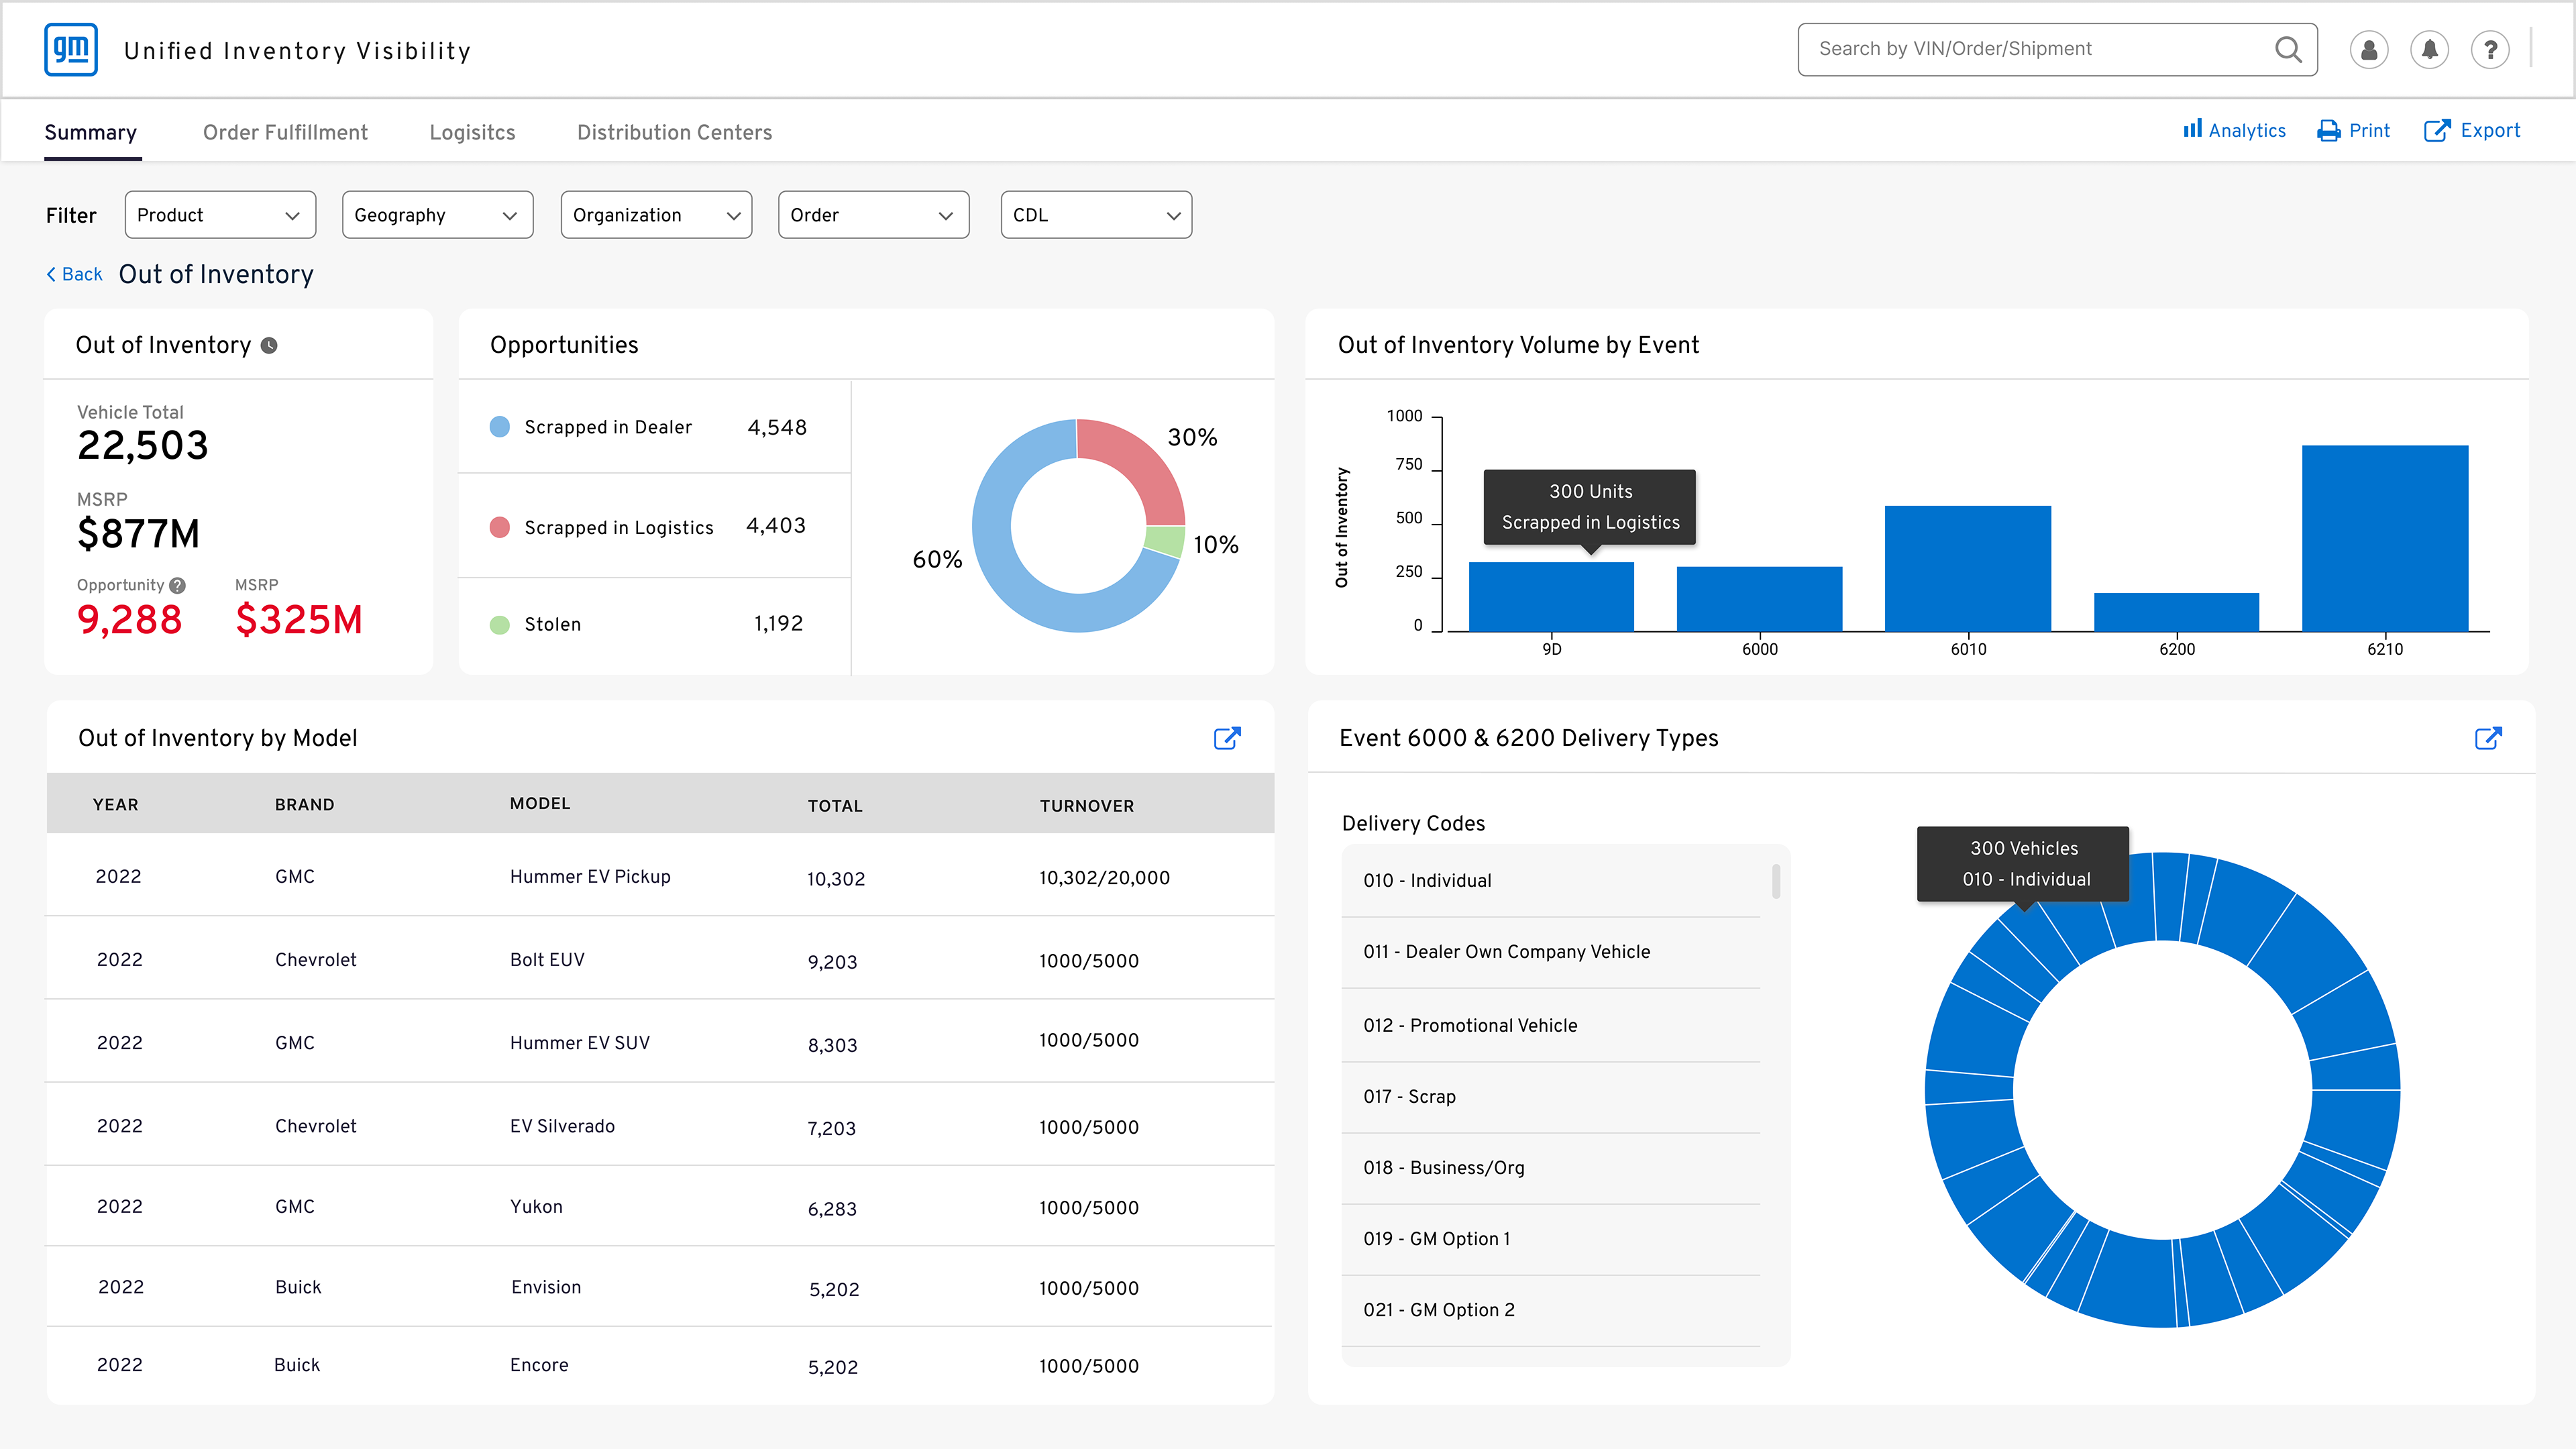Click the Opportunity info question icon
The width and height of the screenshot is (2576, 1449).
click(177, 585)
